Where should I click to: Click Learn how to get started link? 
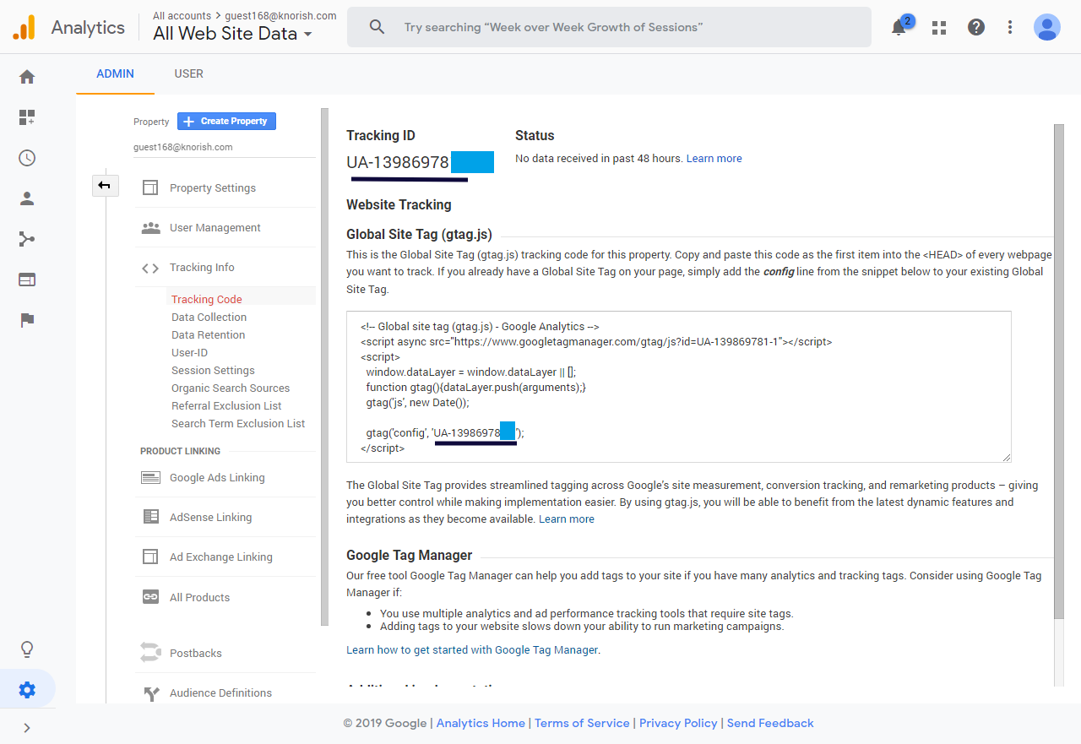(x=473, y=649)
